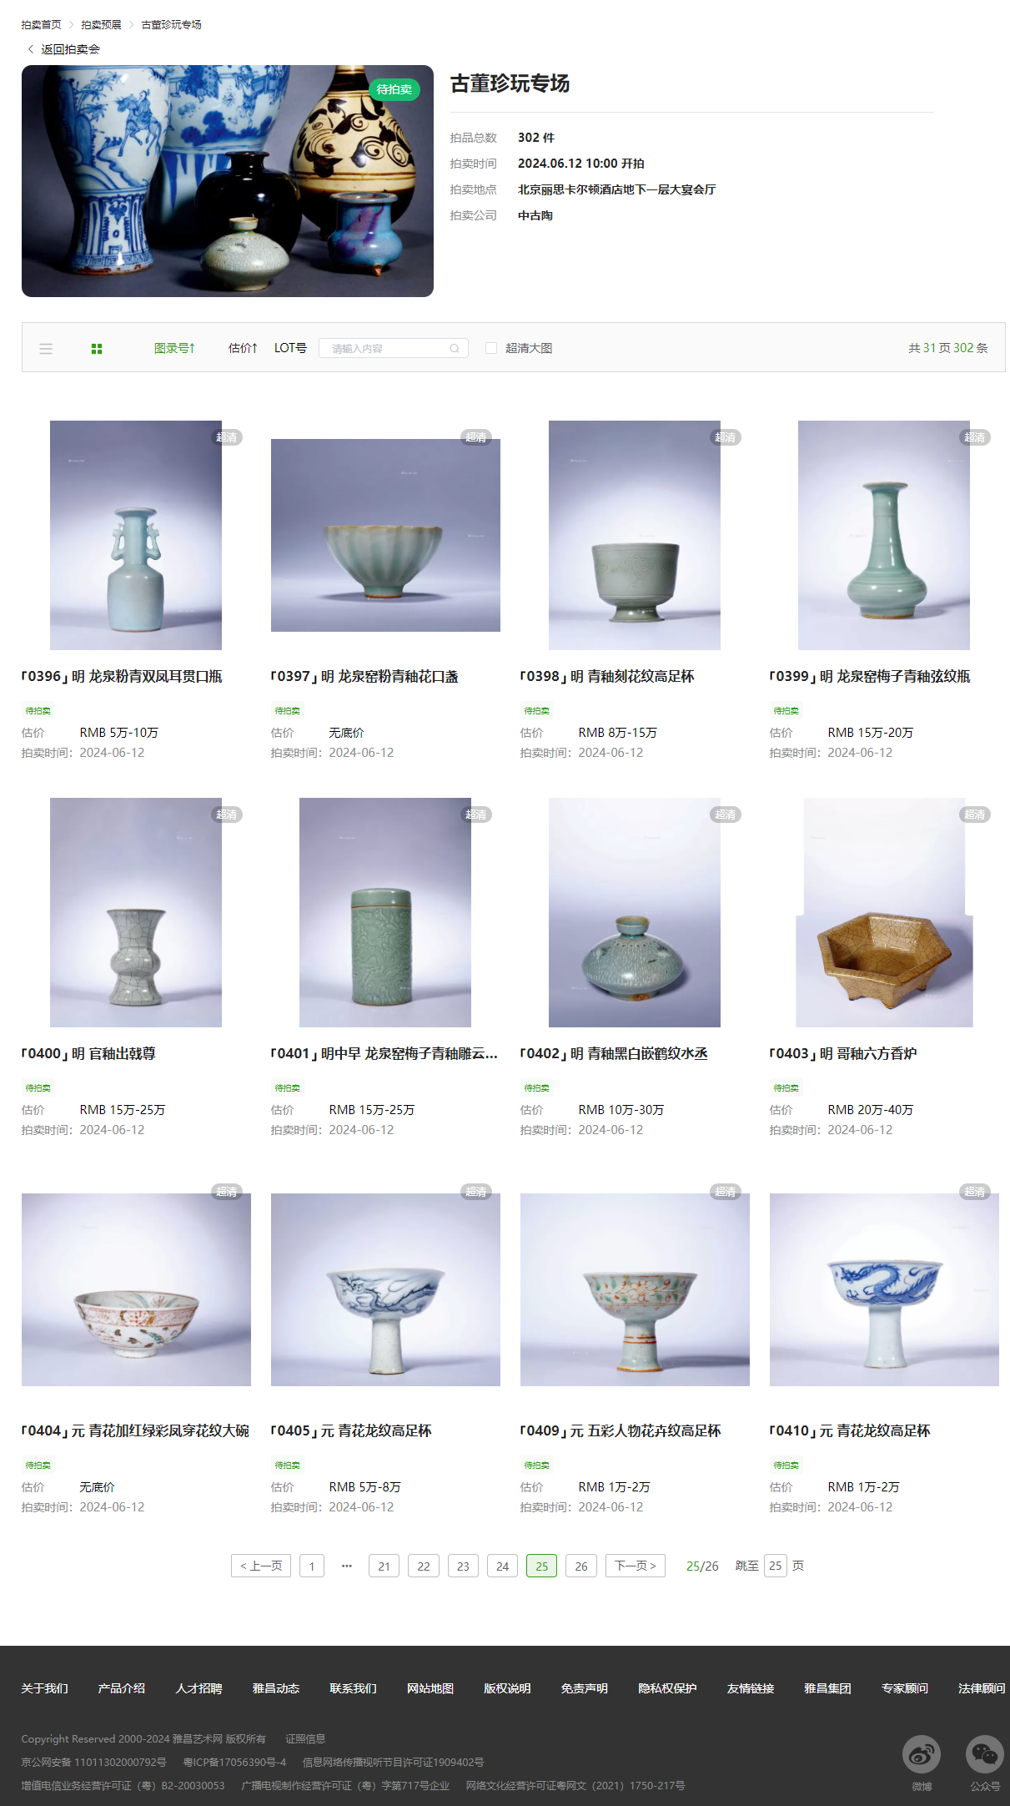Viewport: 1010px width, 1806px height.
Task: Select the green grid view icon
Action: point(97,349)
